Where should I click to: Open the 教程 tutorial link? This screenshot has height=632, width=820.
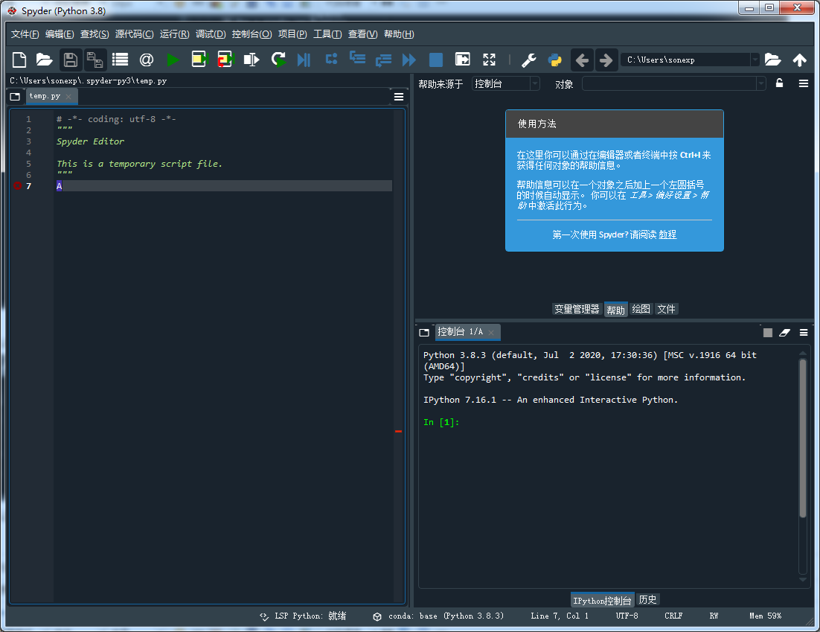[x=667, y=235]
